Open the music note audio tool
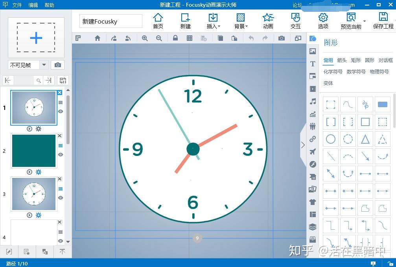396x267 pixels. [x=313, y=102]
